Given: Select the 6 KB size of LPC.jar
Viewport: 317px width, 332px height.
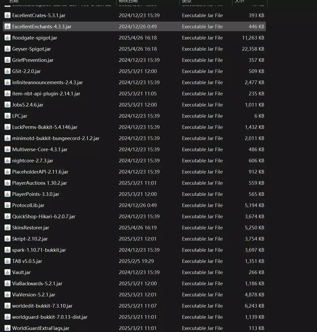Looking at the screenshot, I should click(x=259, y=116).
